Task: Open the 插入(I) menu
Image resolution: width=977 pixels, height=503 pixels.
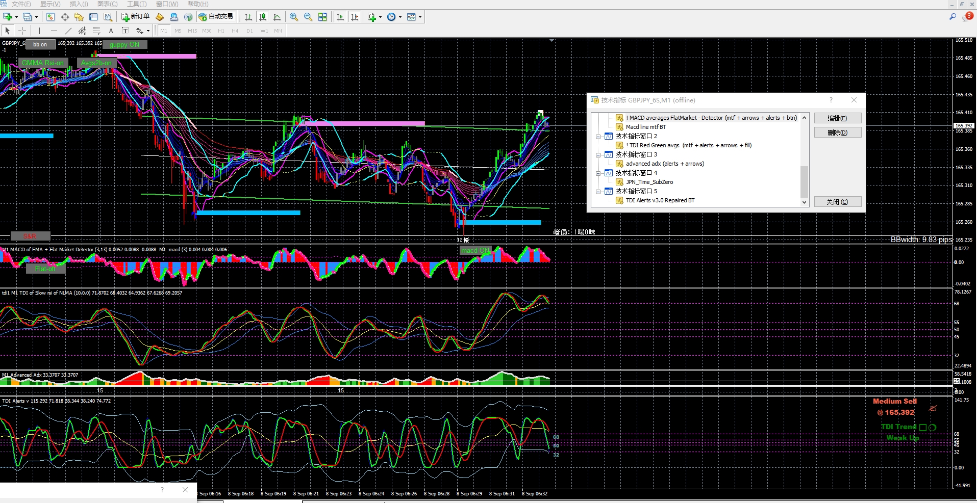Action: coord(79,4)
